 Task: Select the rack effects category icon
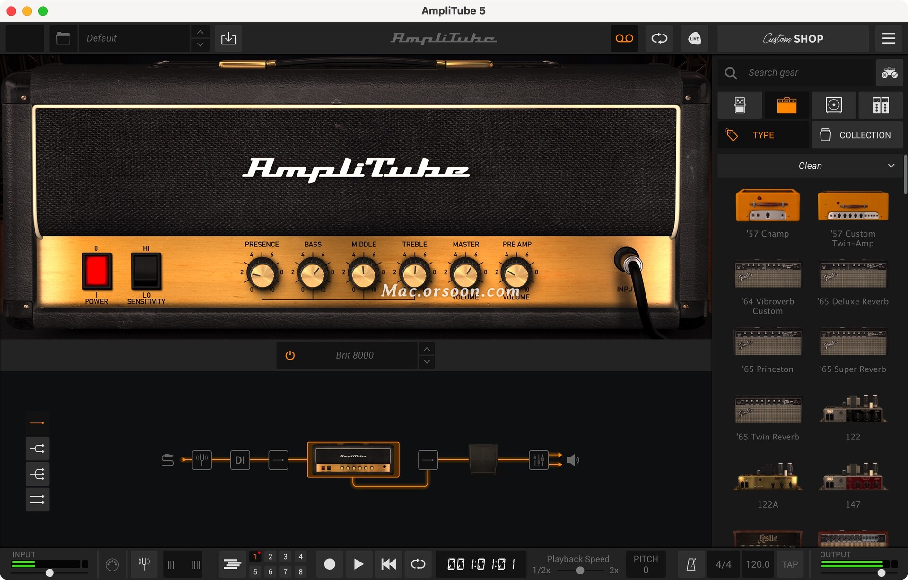[x=880, y=105]
